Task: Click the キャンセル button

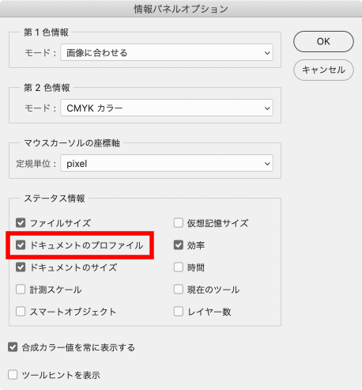Action: [323, 70]
